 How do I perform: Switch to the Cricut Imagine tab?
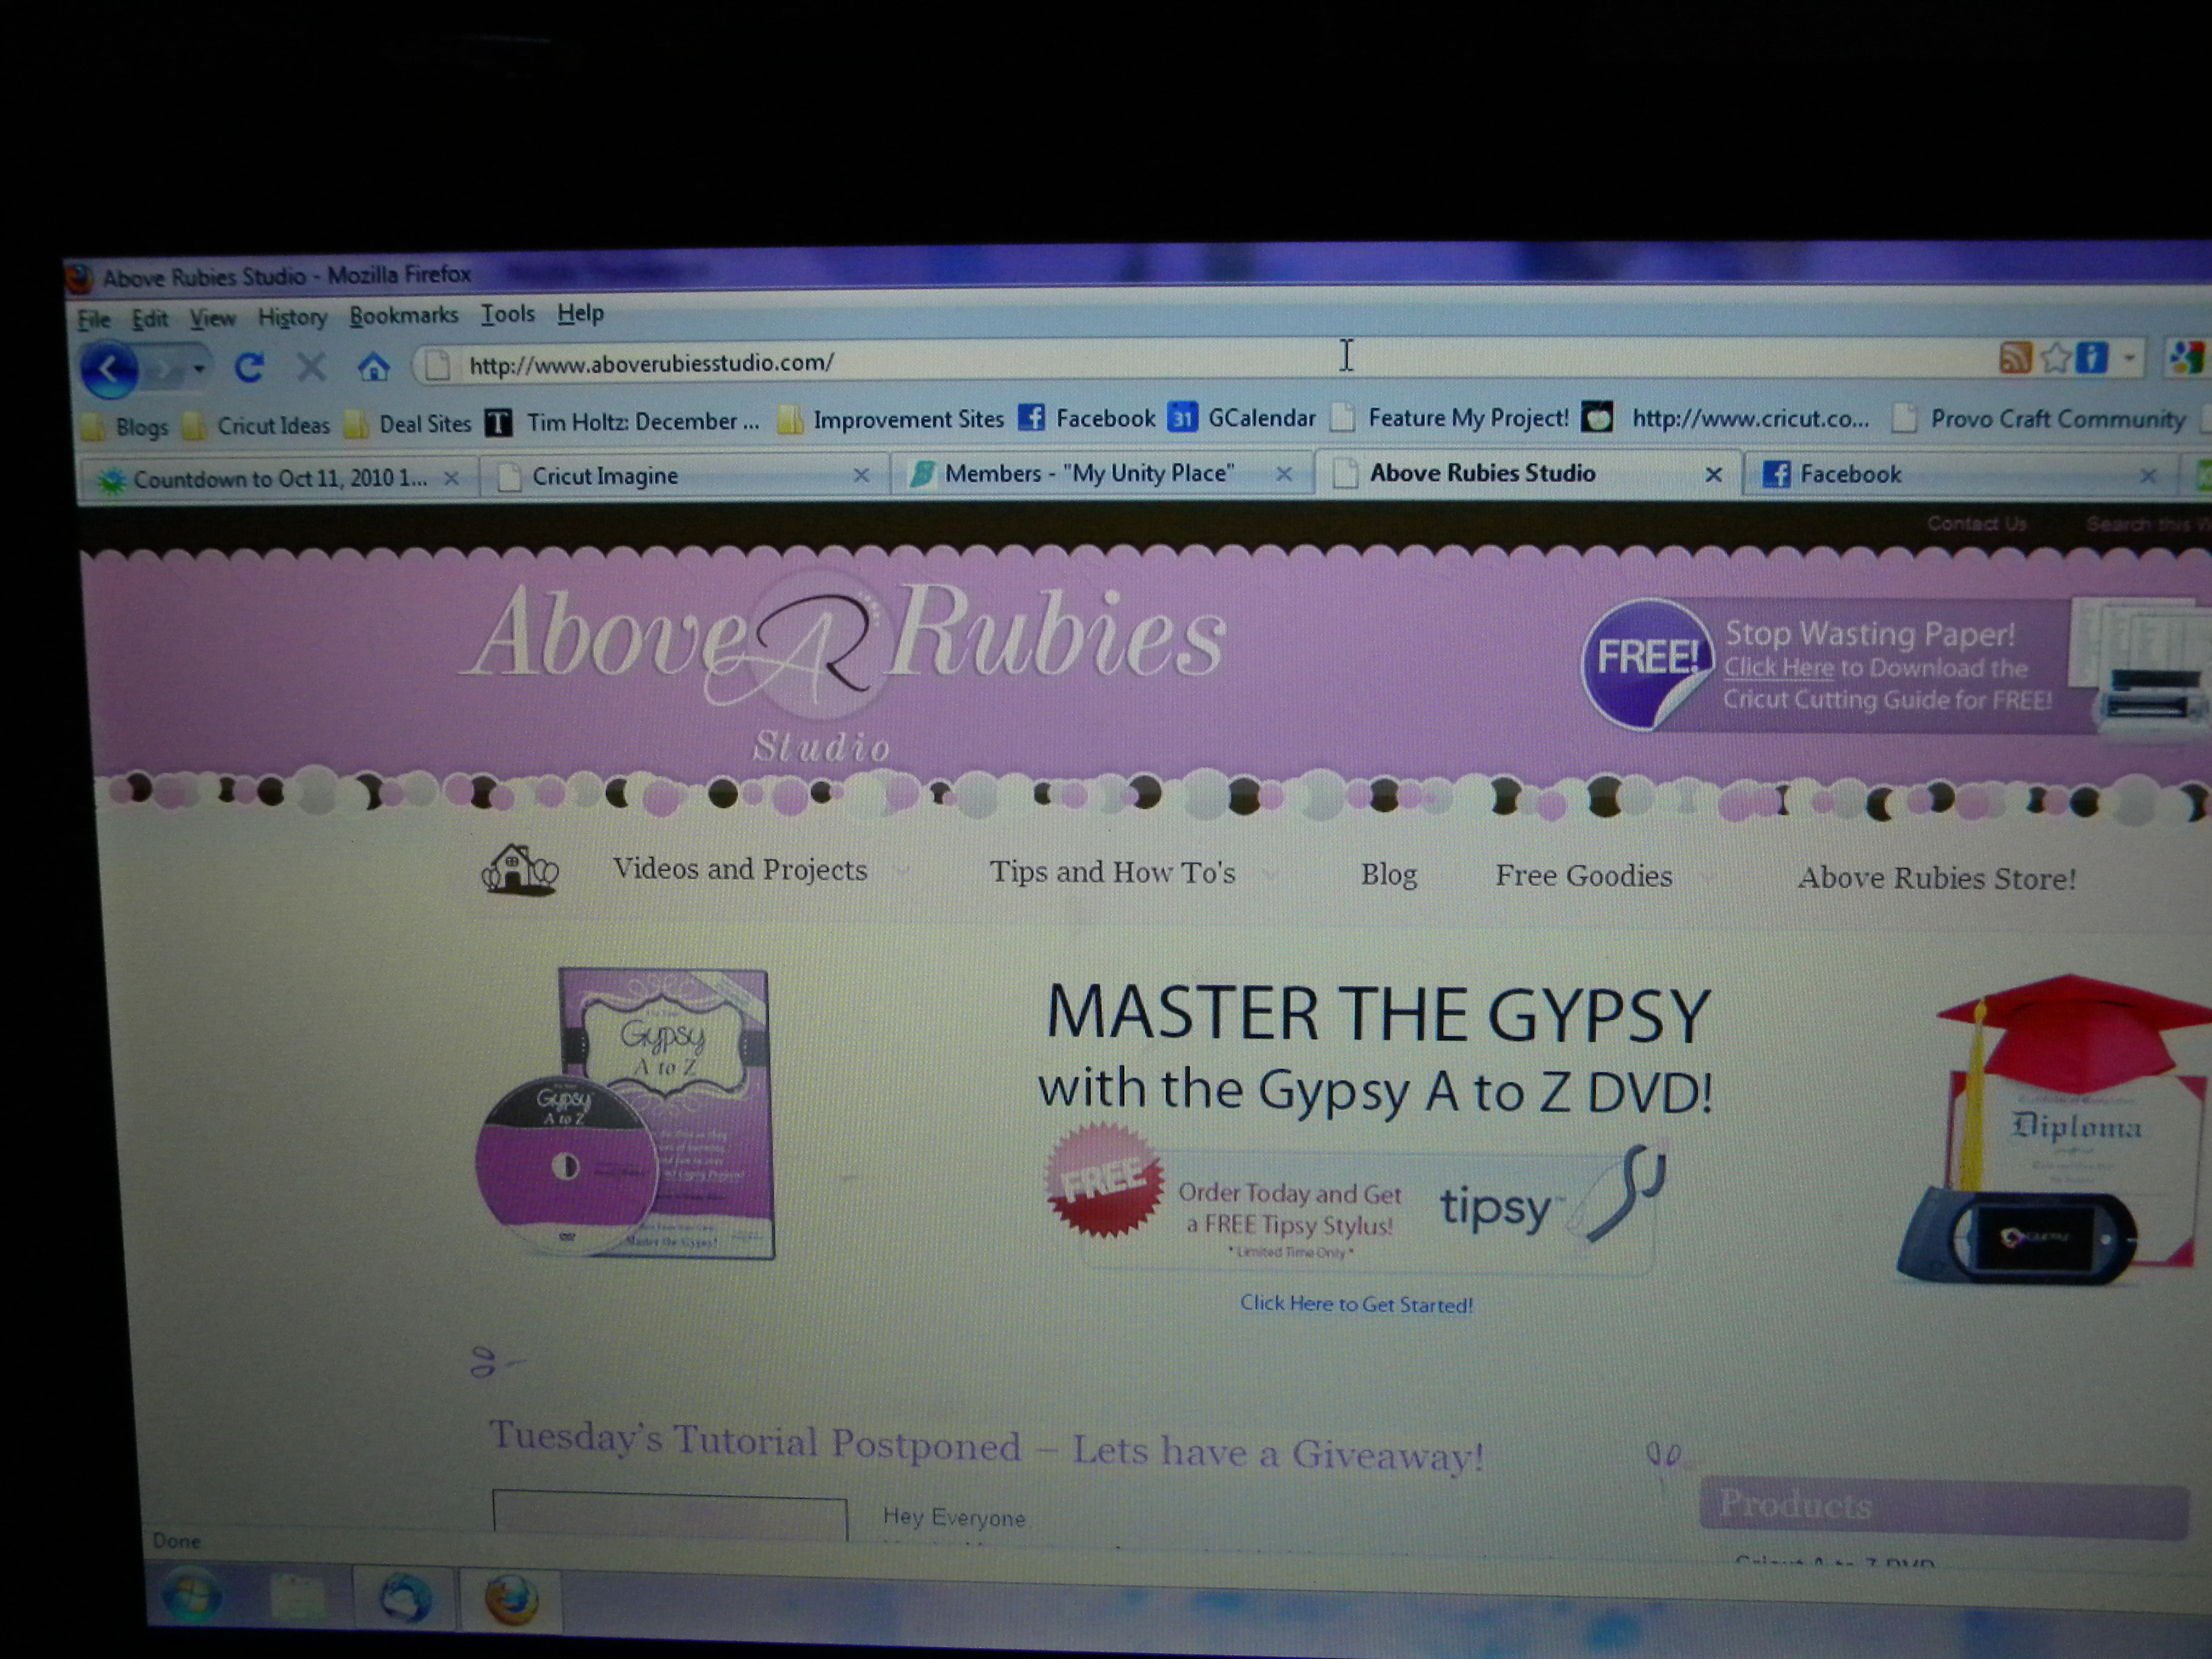tap(604, 477)
